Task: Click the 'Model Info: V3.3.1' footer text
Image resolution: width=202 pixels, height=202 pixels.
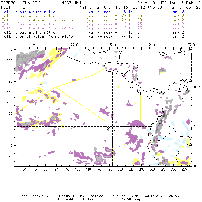Action: 36,196
